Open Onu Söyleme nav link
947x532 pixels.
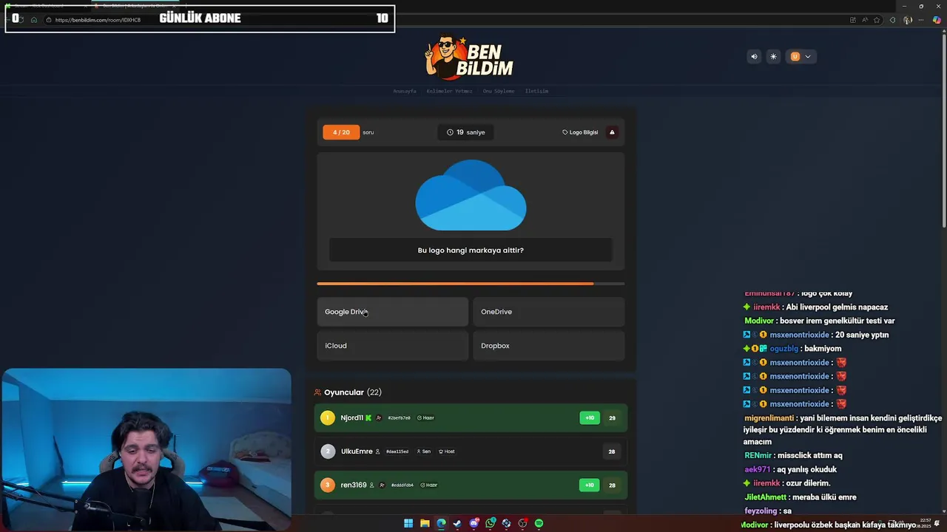point(499,91)
